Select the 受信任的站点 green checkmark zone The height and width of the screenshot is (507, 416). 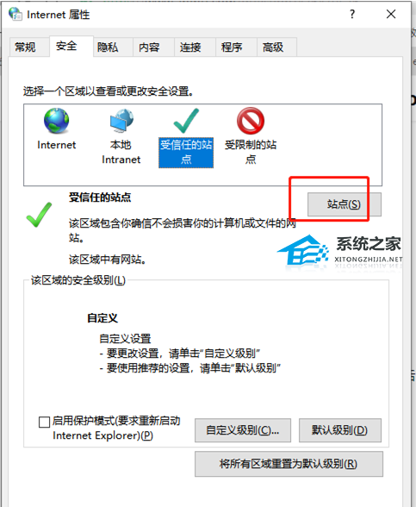(x=186, y=121)
